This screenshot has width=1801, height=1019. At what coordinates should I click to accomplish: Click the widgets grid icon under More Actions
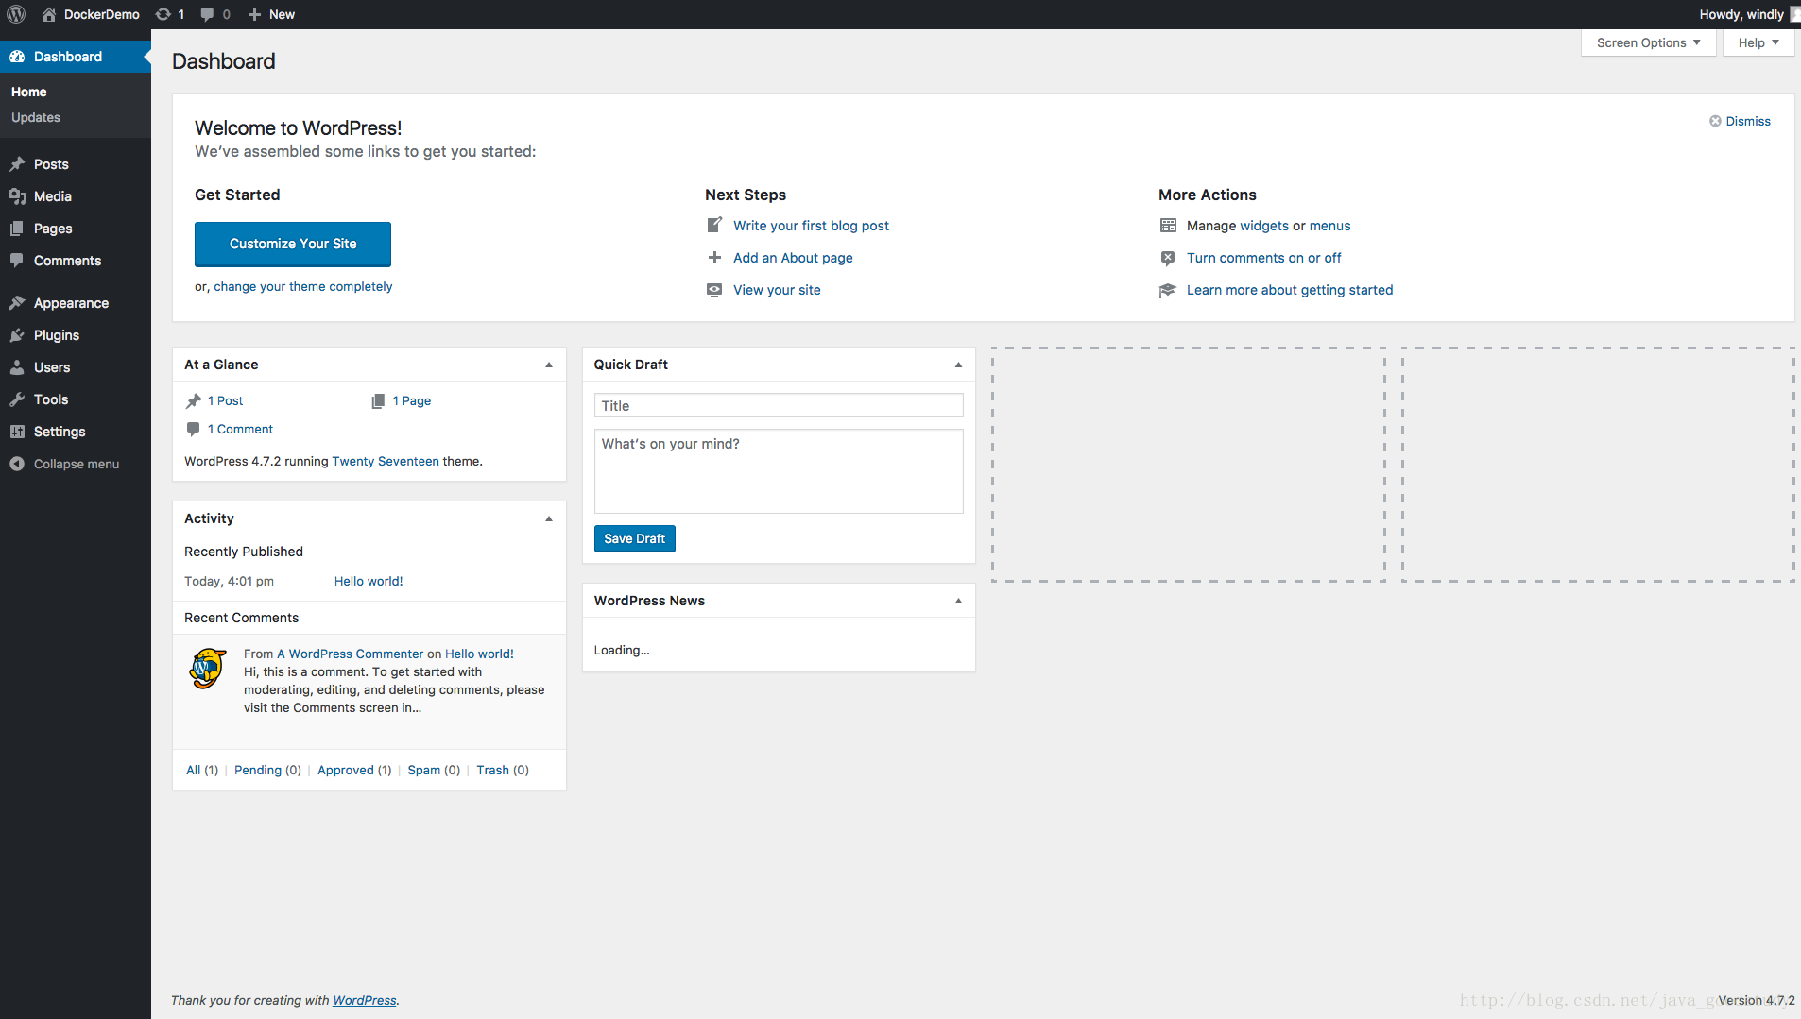pos(1168,226)
